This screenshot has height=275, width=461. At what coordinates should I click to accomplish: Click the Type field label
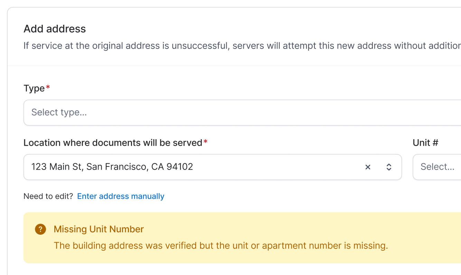point(33,88)
